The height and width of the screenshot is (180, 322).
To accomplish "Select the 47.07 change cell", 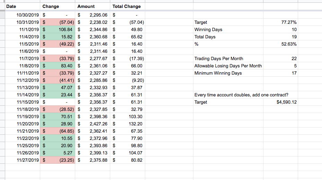I will click(x=58, y=88).
